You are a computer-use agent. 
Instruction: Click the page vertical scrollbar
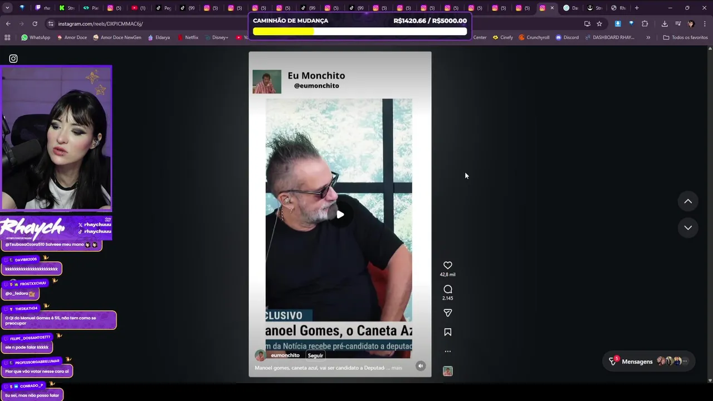tap(710, 214)
